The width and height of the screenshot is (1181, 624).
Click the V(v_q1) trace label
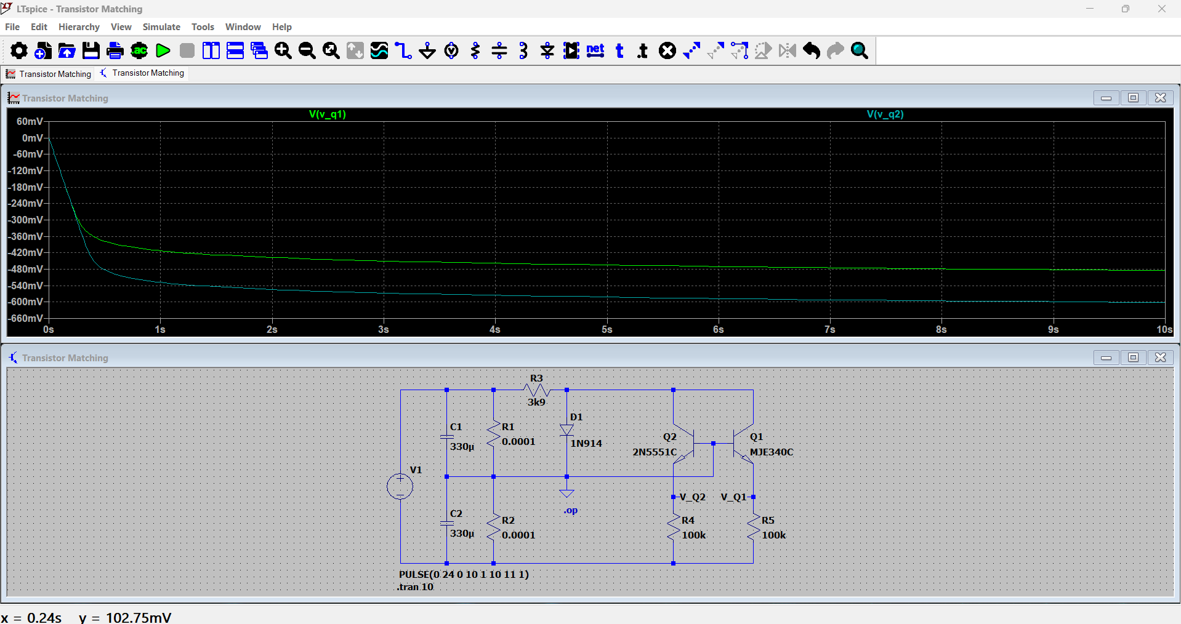pyautogui.click(x=328, y=114)
